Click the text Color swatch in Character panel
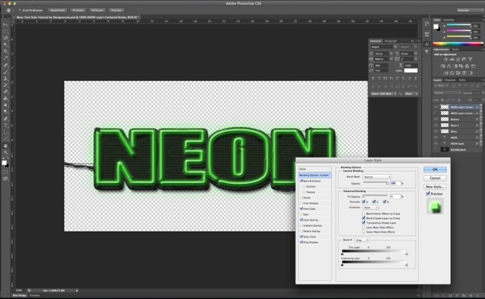This screenshot has width=485, height=299. [411, 70]
